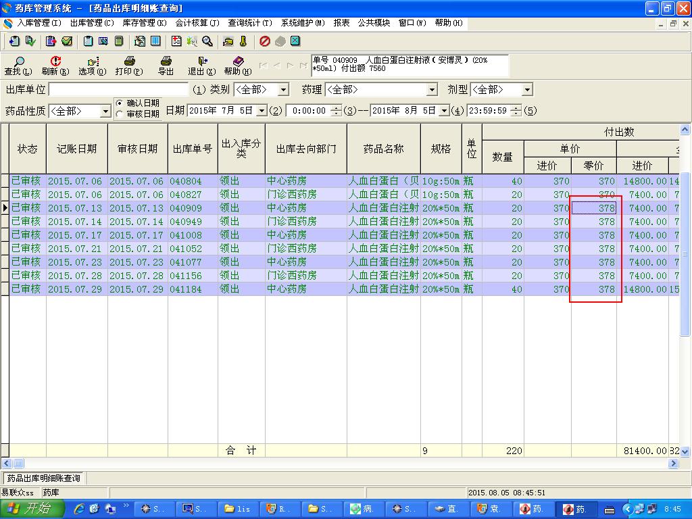Expand the 类别 dropdown
Screen dimensions: 692x519
tap(283, 90)
